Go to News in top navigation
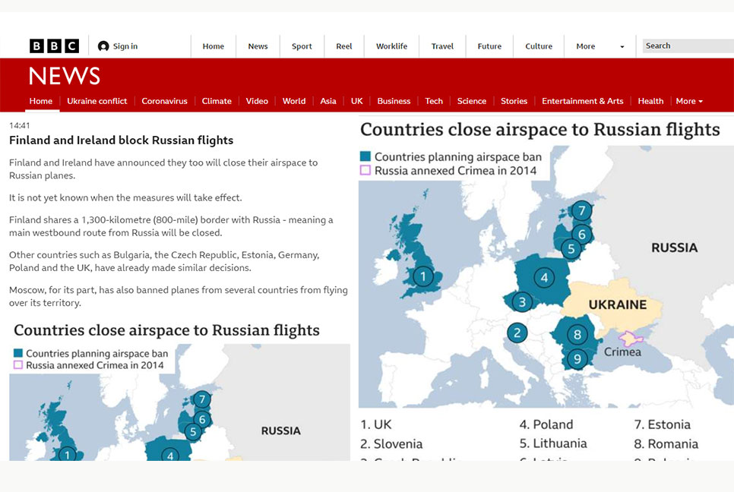The image size is (734, 492). (x=258, y=46)
